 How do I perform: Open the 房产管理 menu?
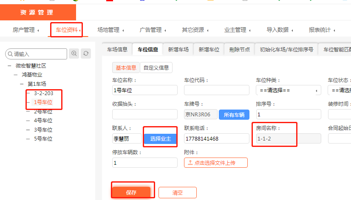tap(25, 30)
